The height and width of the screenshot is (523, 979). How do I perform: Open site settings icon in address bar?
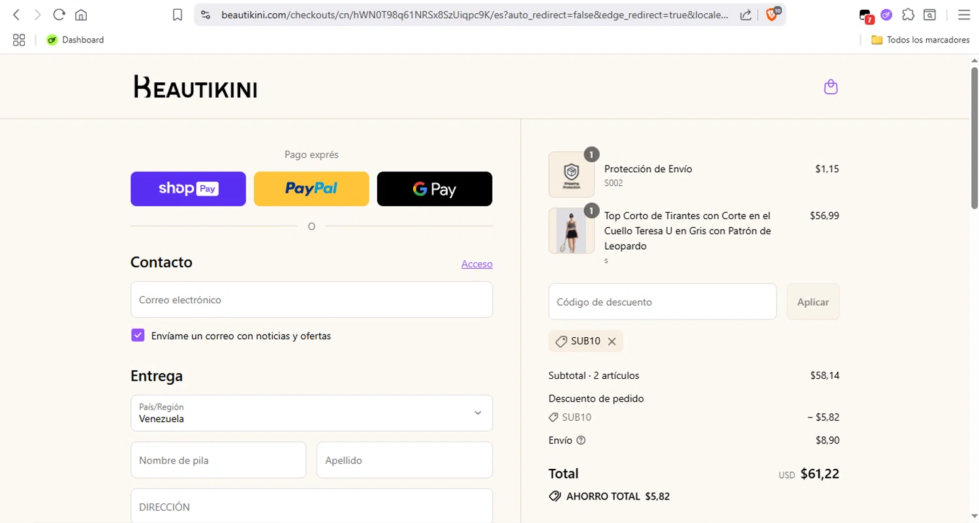coord(206,14)
